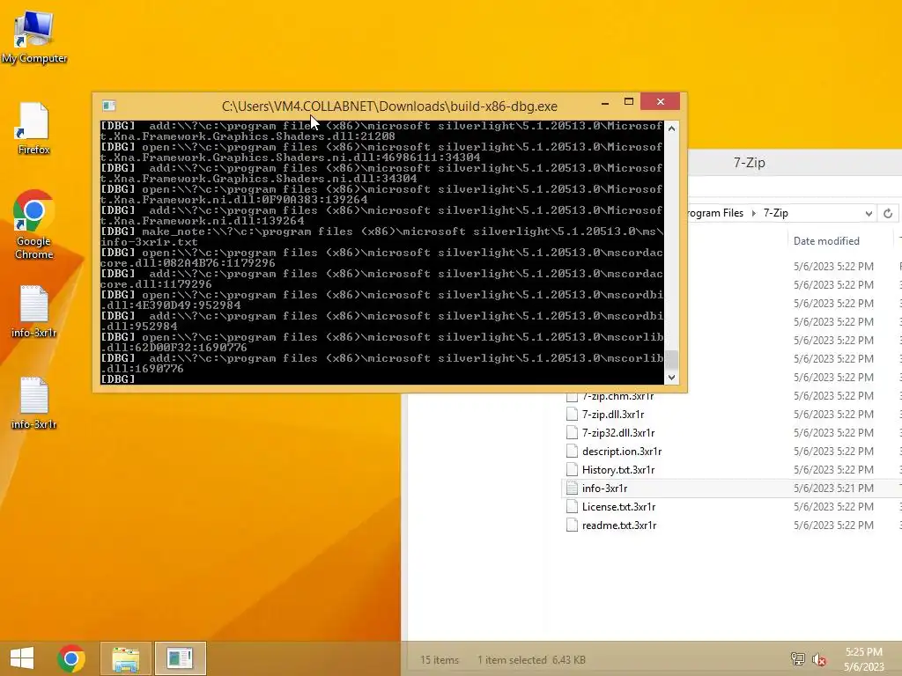Open the taskbar clock showing 5:25 PM

(863, 659)
